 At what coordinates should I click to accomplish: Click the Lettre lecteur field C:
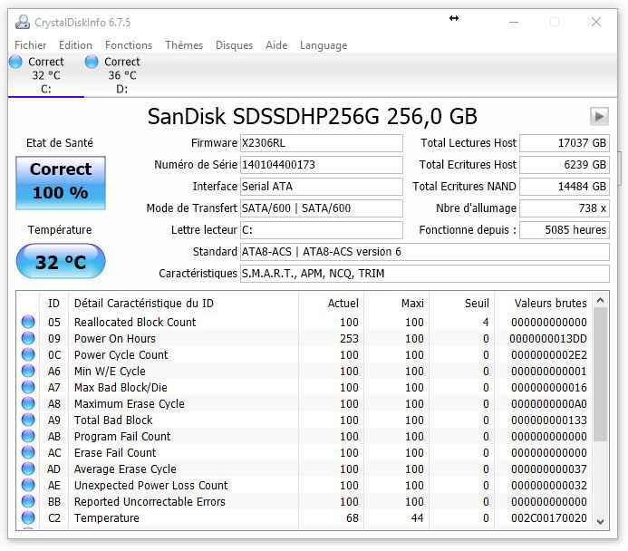point(321,230)
